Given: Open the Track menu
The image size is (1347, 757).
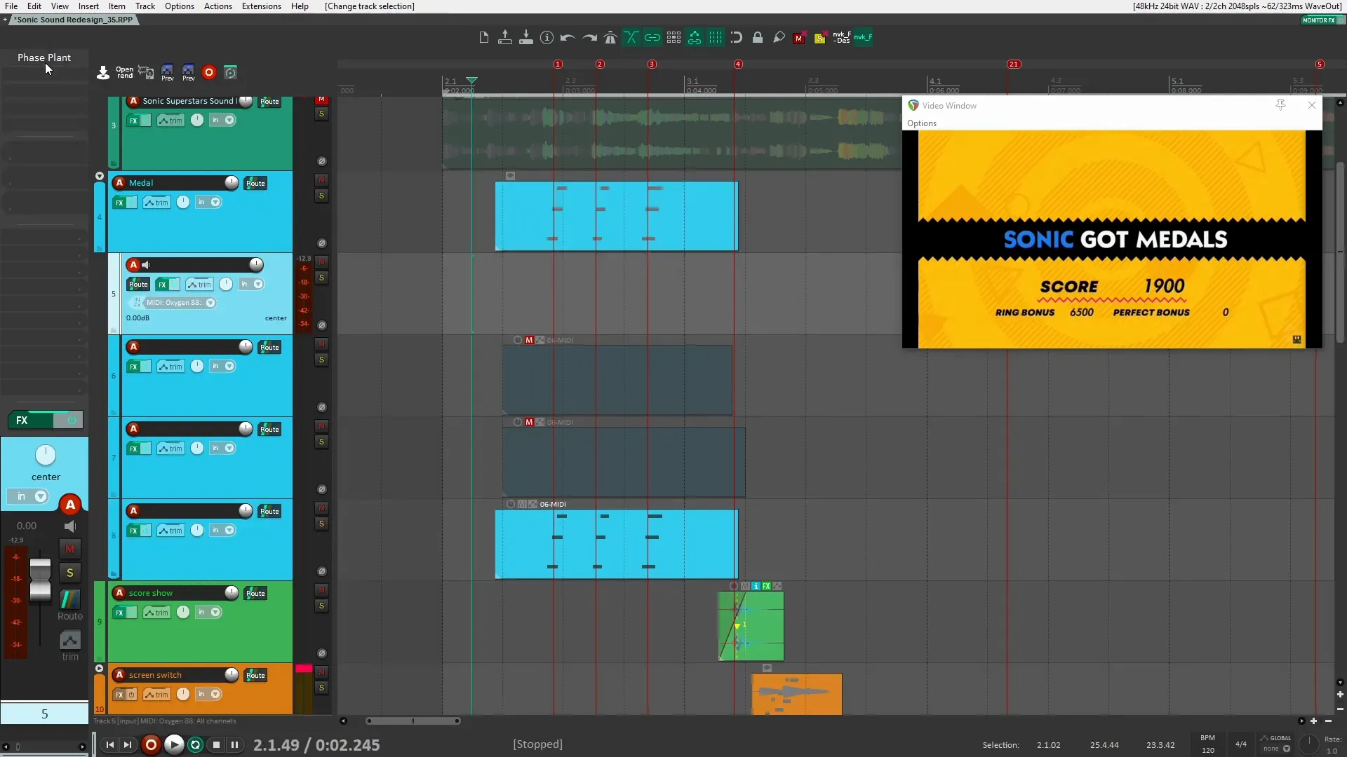Looking at the screenshot, I should point(145,6).
